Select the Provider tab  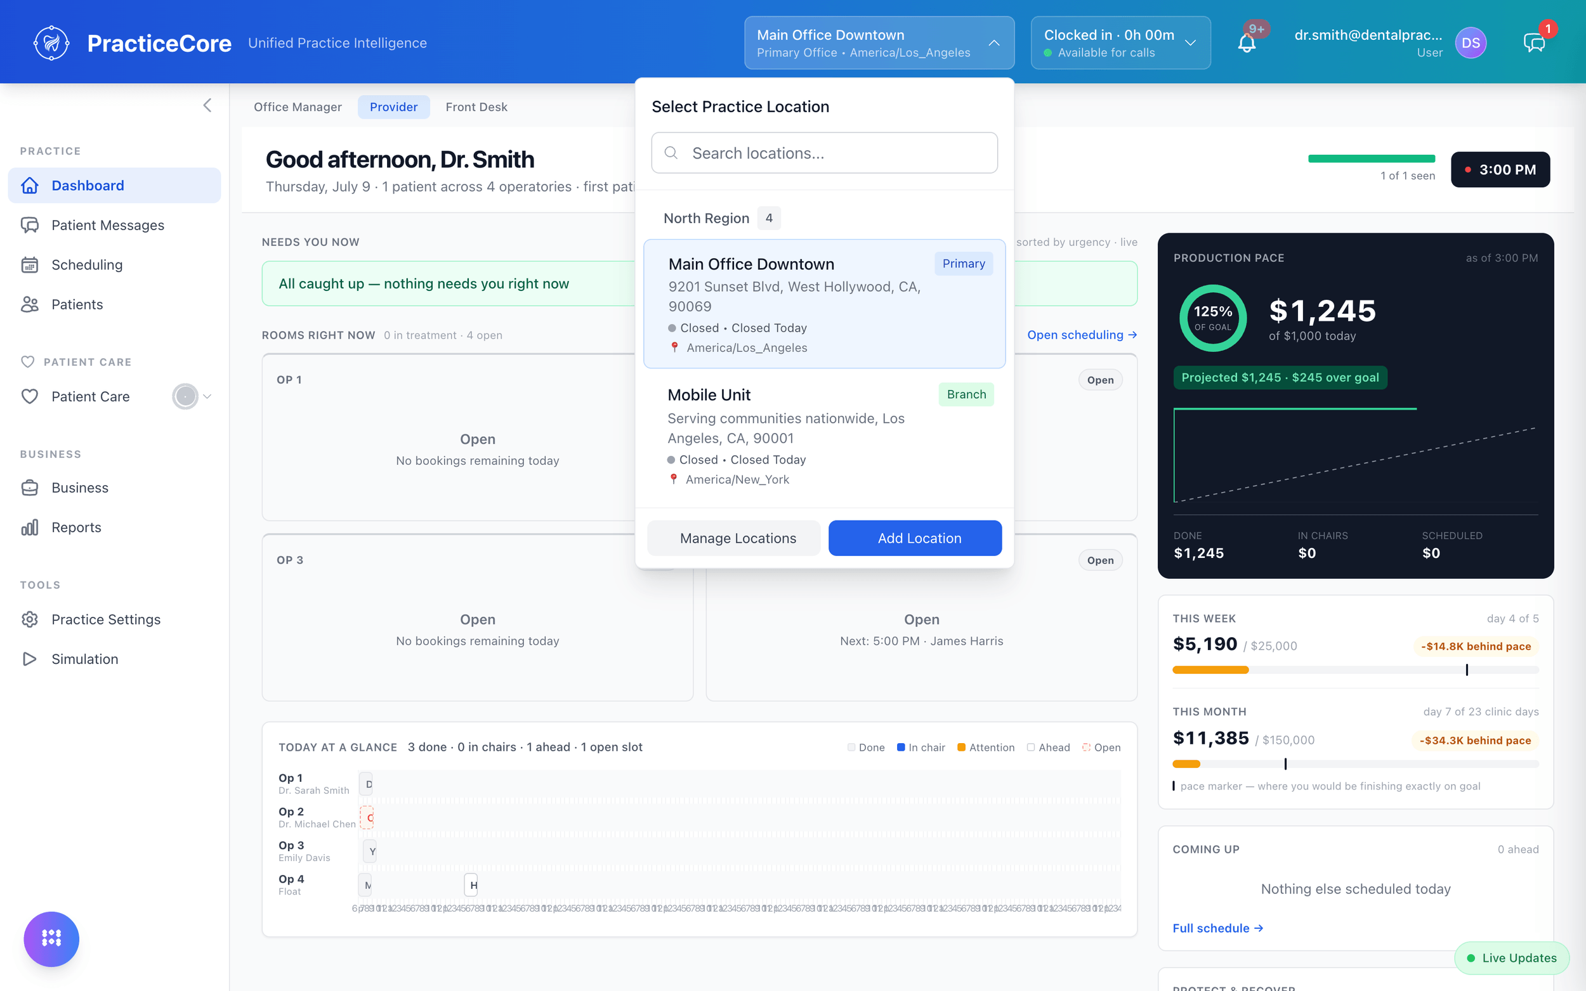[393, 107]
